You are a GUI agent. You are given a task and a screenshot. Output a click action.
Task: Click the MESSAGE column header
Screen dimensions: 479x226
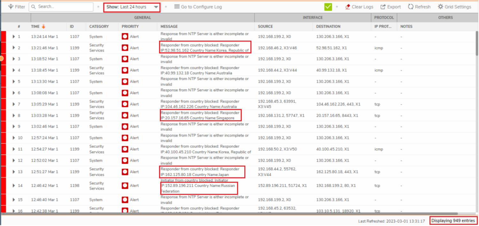coord(169,26)
